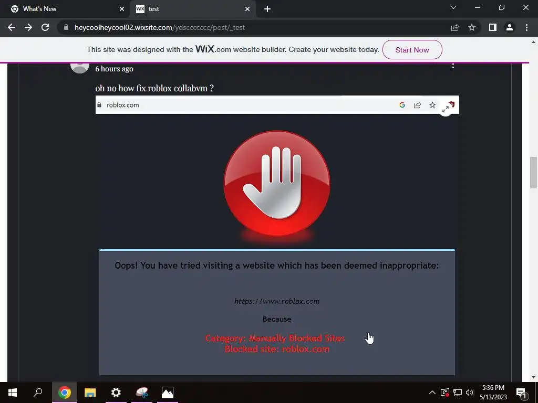Viewport: 538px width, 403px height.
Task: Switch to the What's New tab
Action: click(x=65, y=9)
